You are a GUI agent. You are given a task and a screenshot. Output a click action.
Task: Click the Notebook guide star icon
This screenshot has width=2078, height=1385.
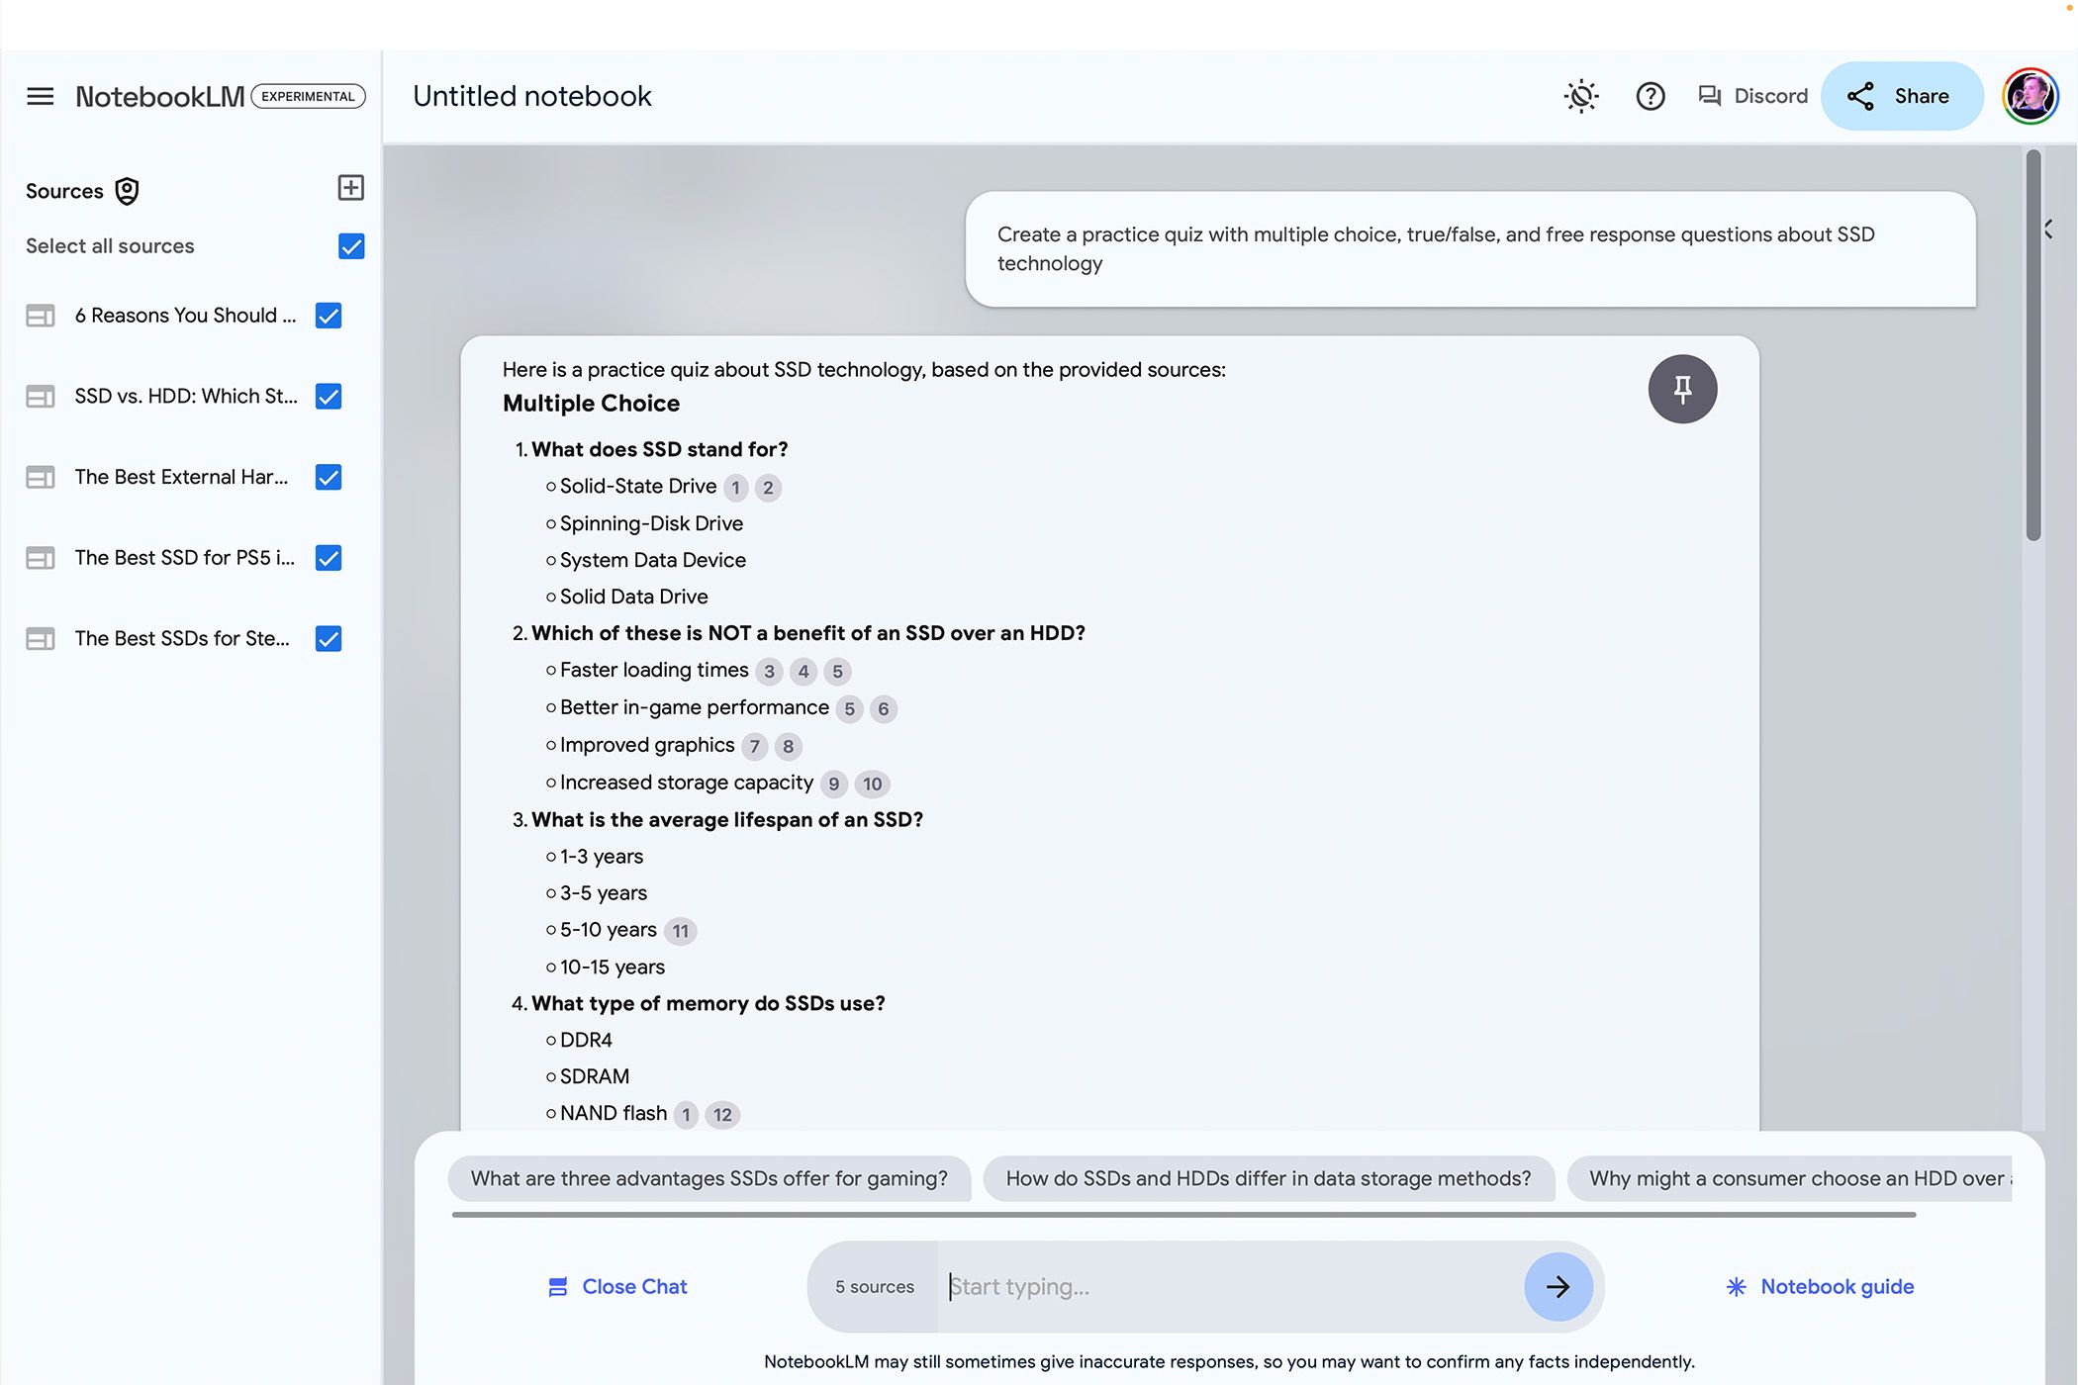[1735, 1286]
